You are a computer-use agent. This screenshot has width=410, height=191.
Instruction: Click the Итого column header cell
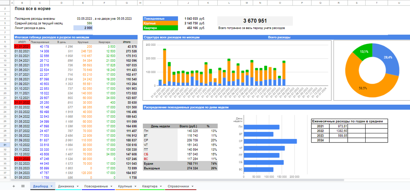click(126, 42)
